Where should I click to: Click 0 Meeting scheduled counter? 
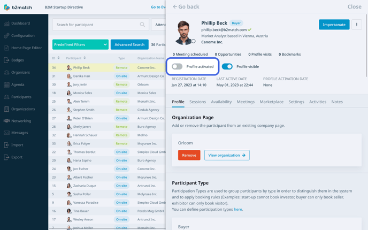(x=190, y=54)
